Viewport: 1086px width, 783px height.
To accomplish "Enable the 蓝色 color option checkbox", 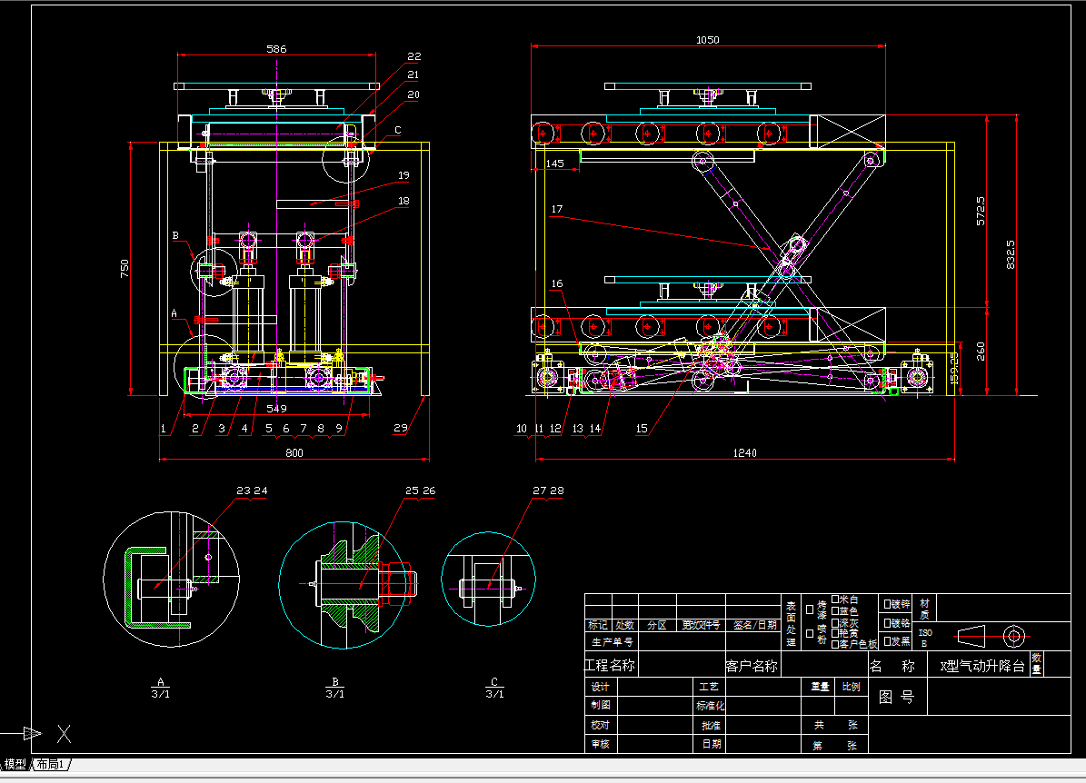I will 835,611.
